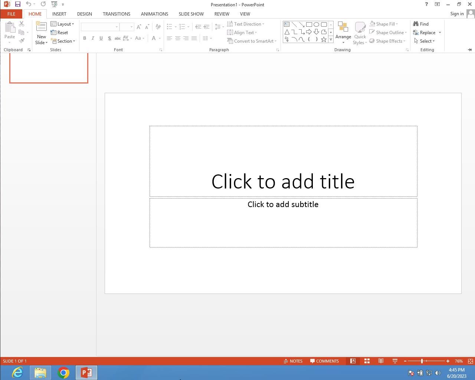This screenshot has width=475, height=380.
Task: Toggle Normal view in status bar
Action: coord(353,361)
